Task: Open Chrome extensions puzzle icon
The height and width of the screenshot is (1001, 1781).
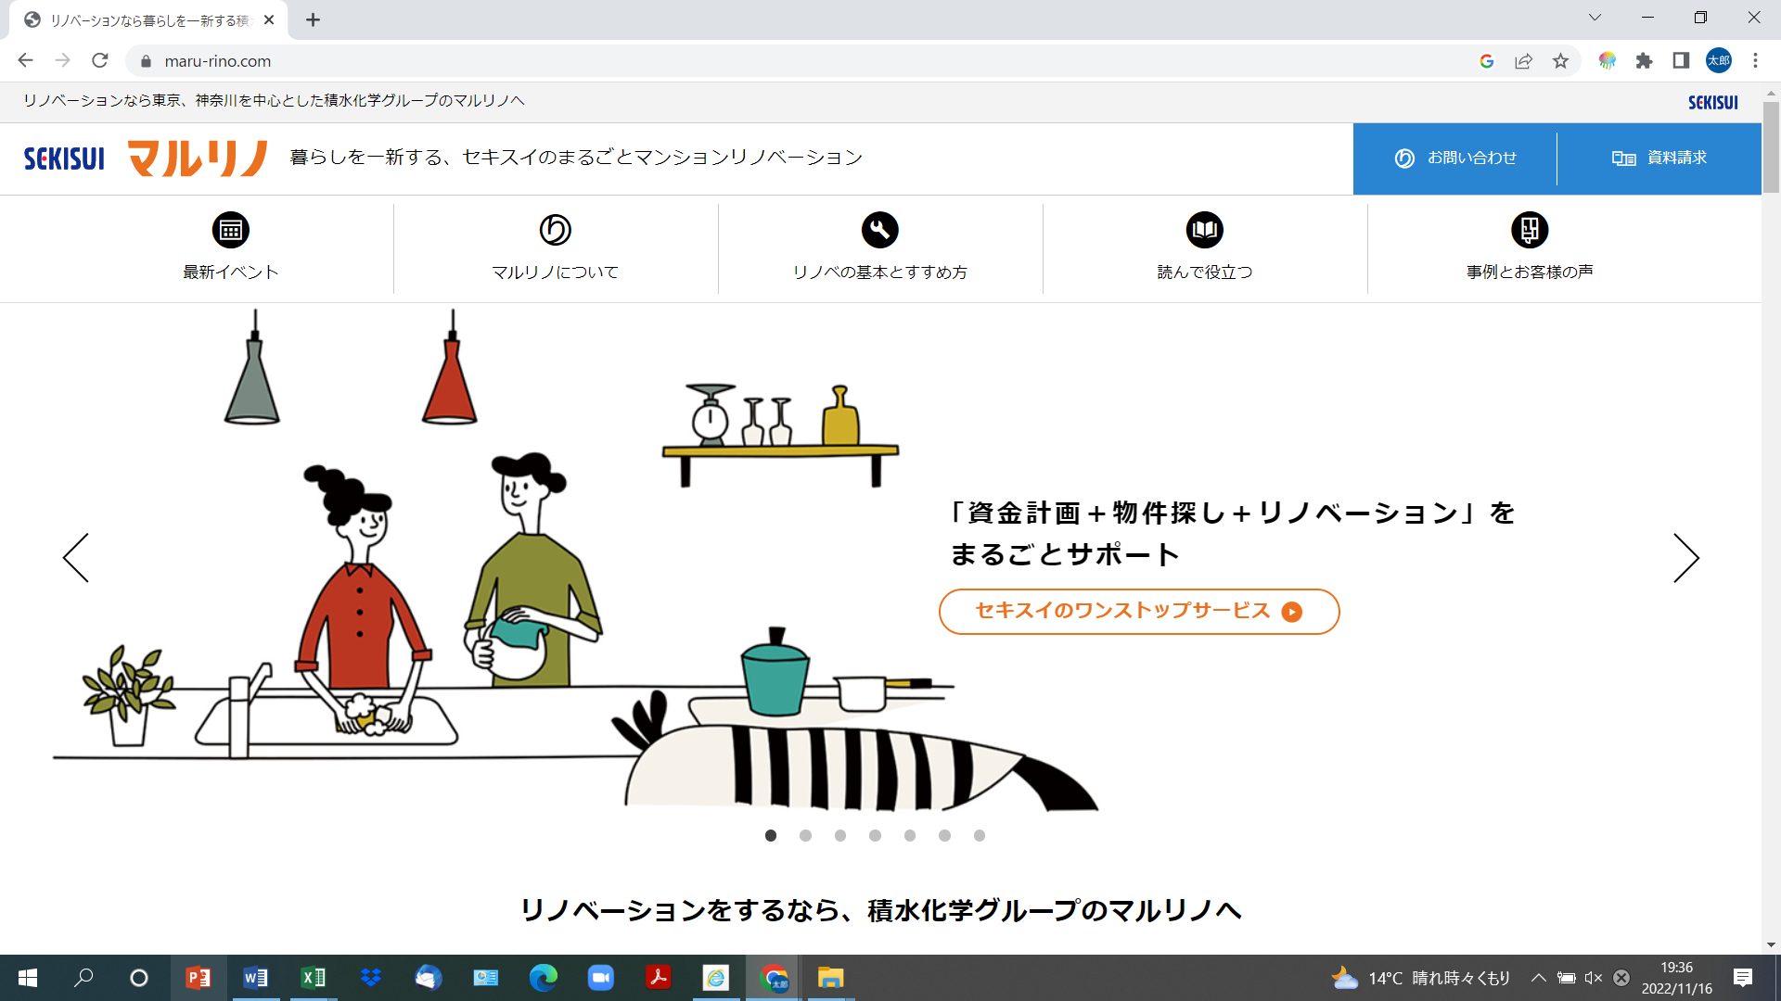Action: [1644, 61]
